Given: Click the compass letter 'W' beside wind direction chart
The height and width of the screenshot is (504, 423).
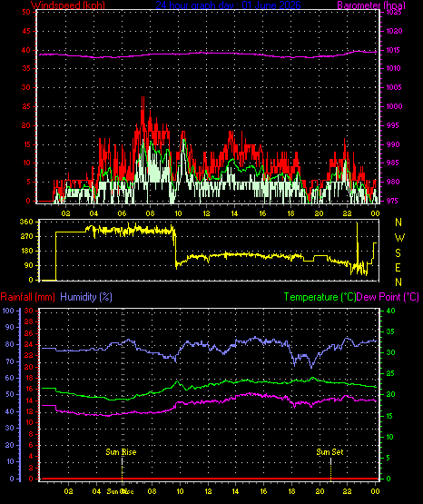Looking at the screenshot, I should pos(399,238).
